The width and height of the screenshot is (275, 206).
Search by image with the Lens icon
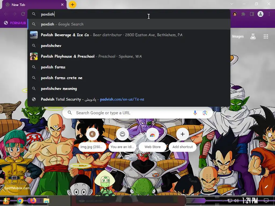pyautogui.click(x=205, y=113)
